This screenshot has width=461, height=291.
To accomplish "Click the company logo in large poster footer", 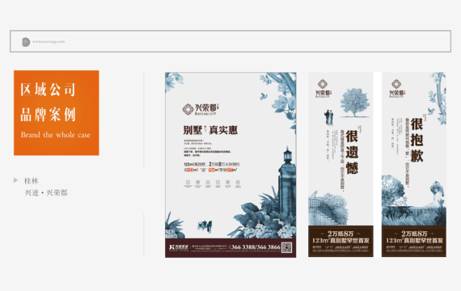I will (179, 247).
